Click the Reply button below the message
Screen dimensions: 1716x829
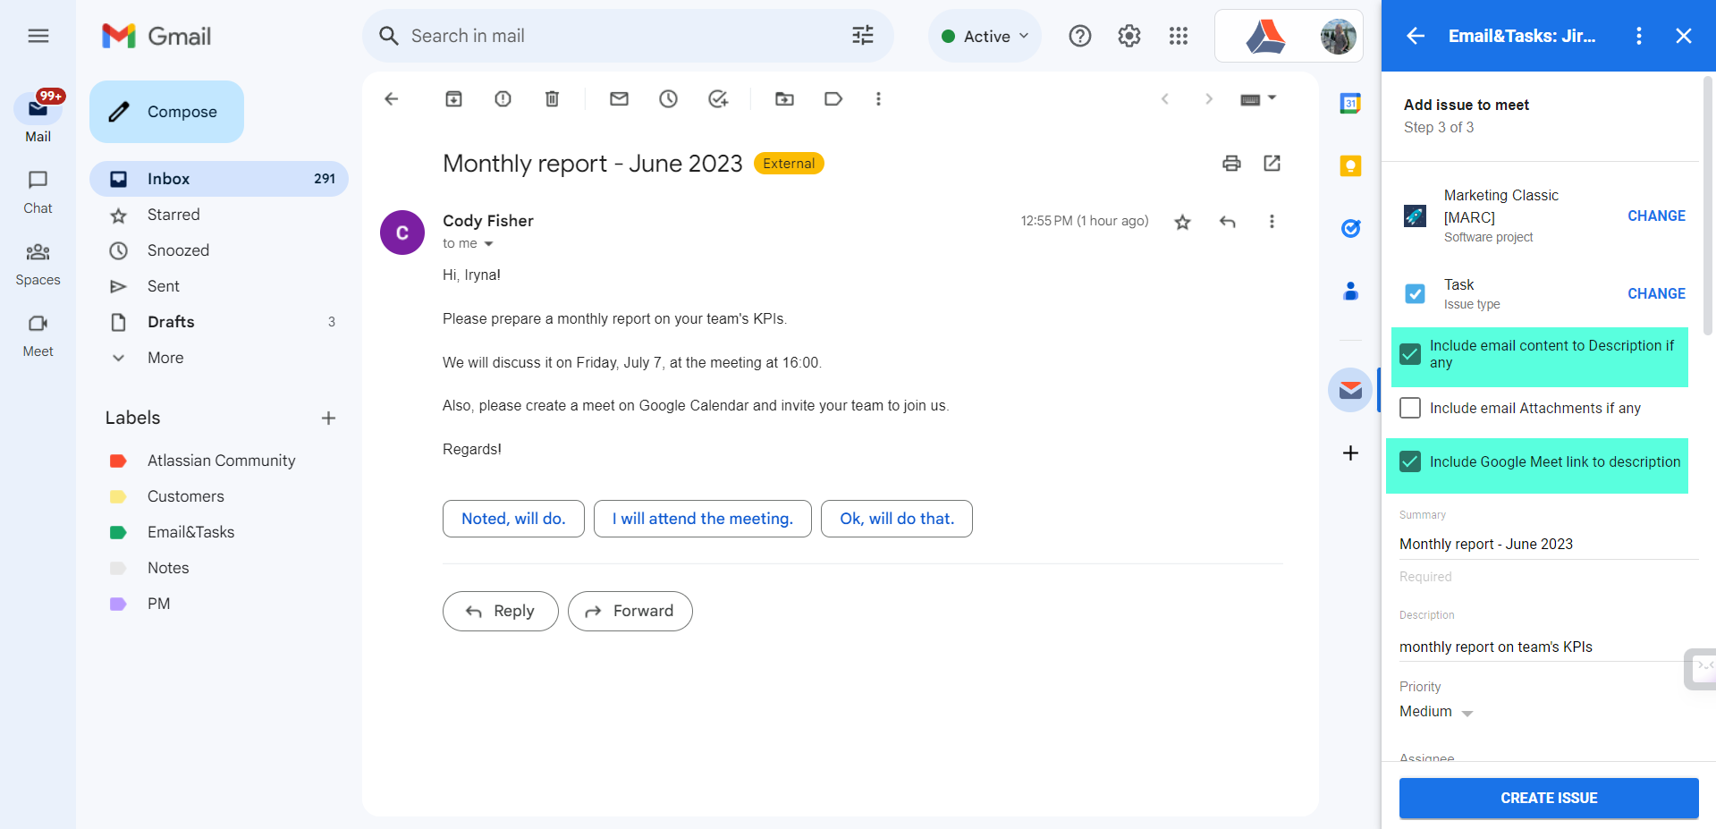tap(501, 611)
